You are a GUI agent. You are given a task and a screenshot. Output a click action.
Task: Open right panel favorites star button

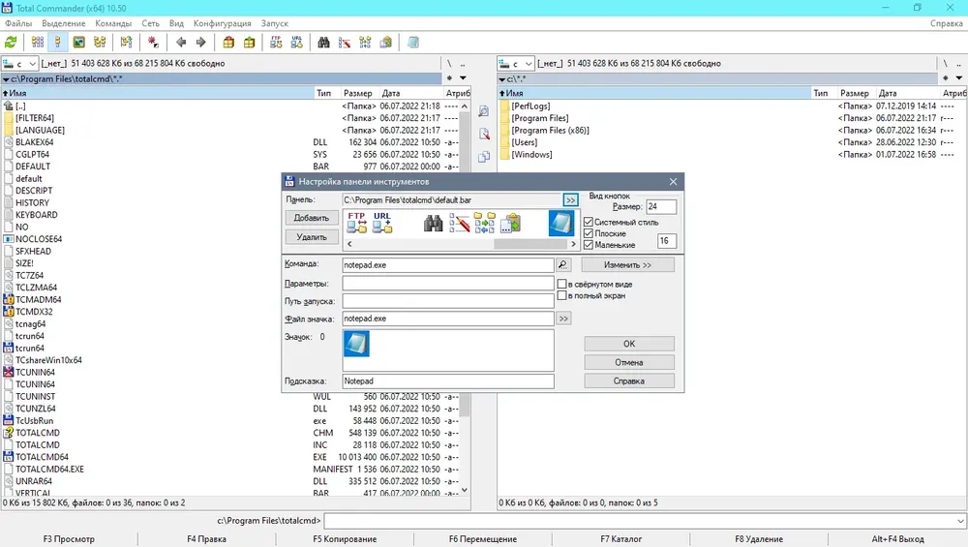tap(946, 78)
